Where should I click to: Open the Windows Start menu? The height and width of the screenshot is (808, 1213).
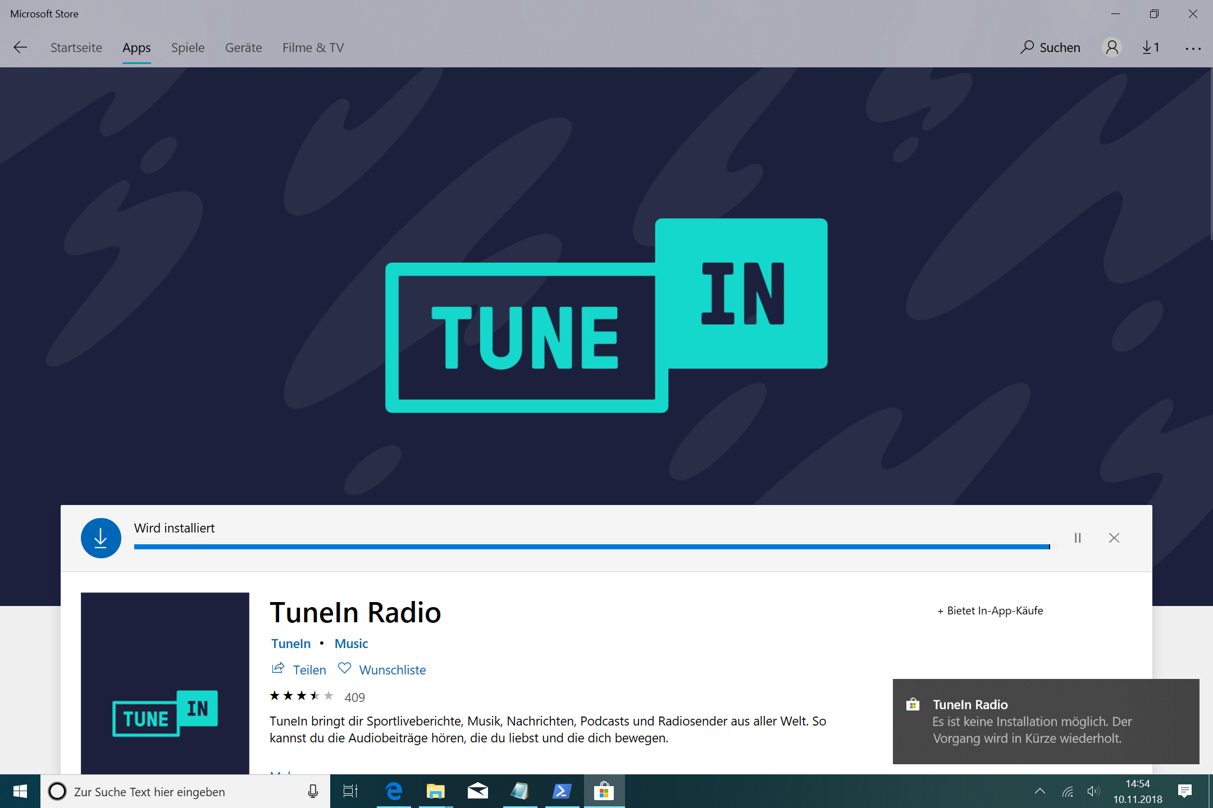pyautogui.click(x=20, y=792)
